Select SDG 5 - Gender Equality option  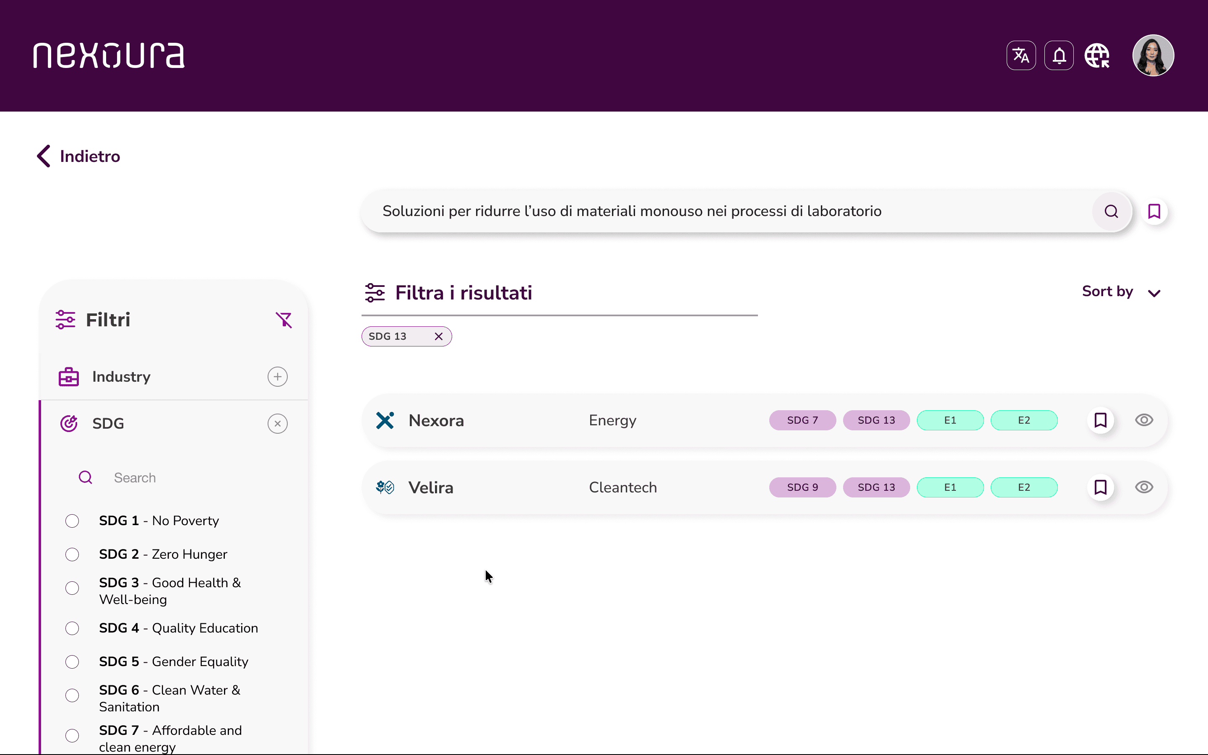click(x=73, y=661)
